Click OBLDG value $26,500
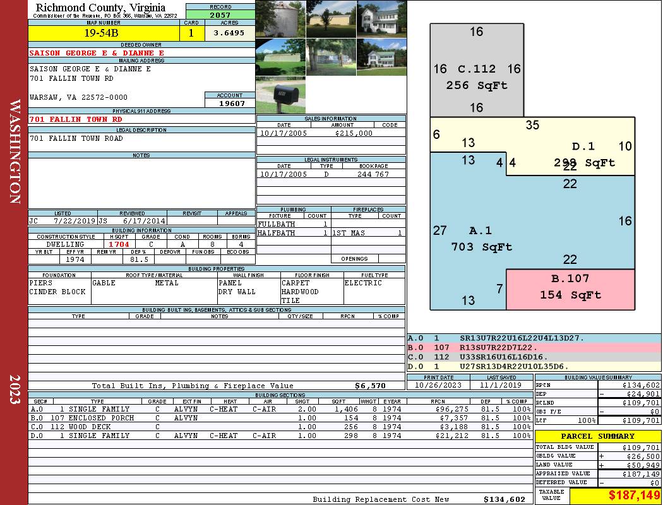The height and width of the screenshot is (505, 663). 643,456
